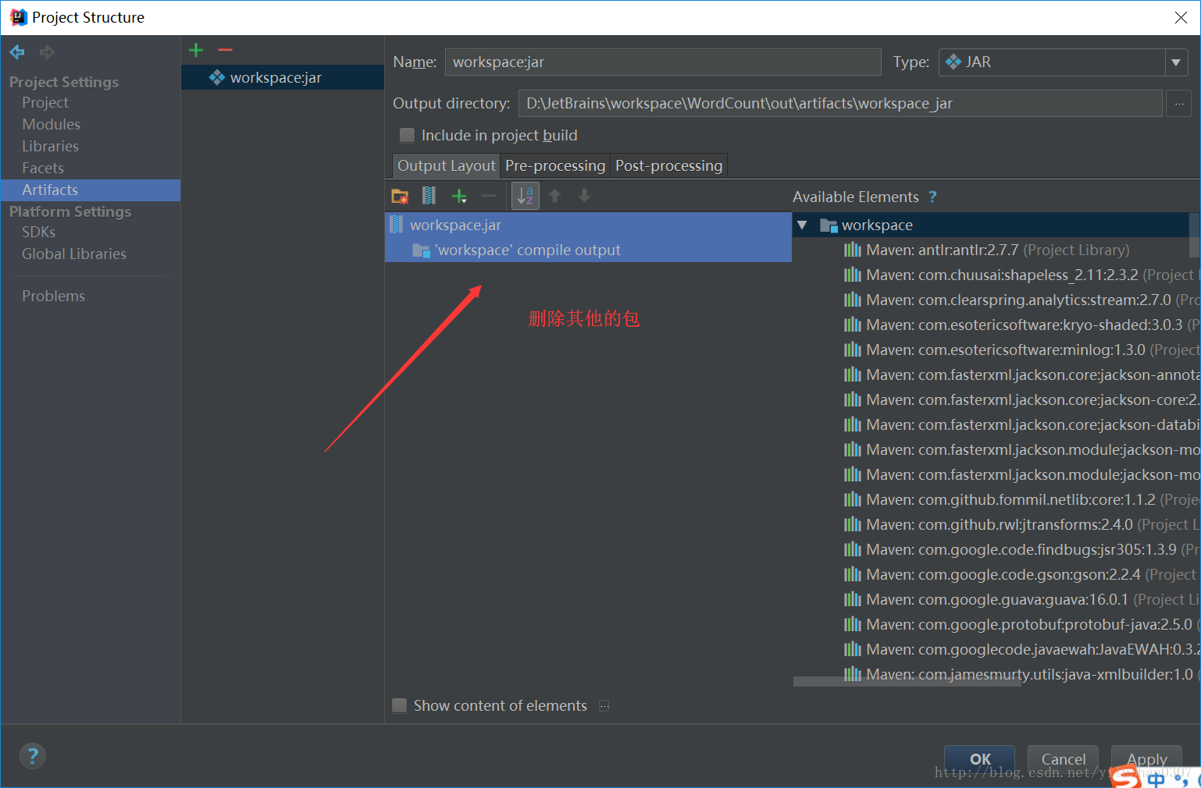Click the options icon next to Show content of elements

click(604, 706)
